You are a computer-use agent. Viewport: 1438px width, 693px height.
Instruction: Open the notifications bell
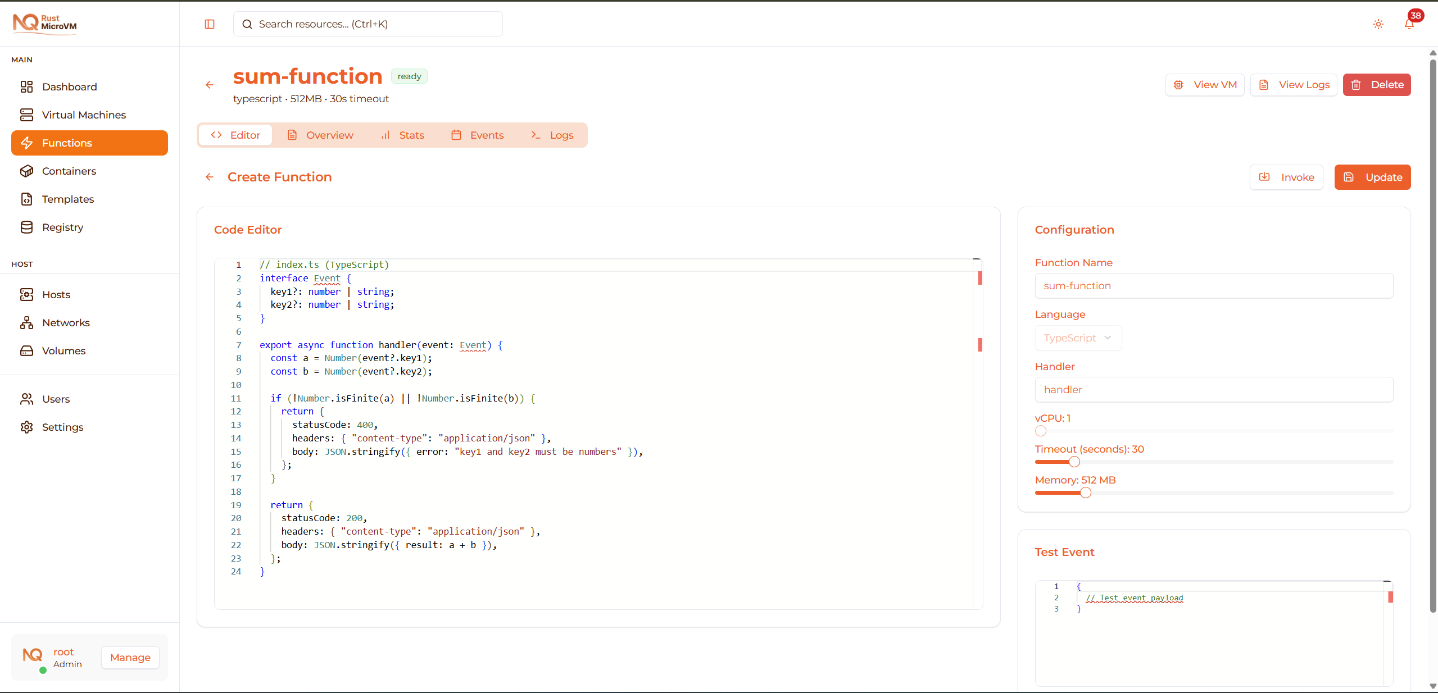[x=1409, y=24]
